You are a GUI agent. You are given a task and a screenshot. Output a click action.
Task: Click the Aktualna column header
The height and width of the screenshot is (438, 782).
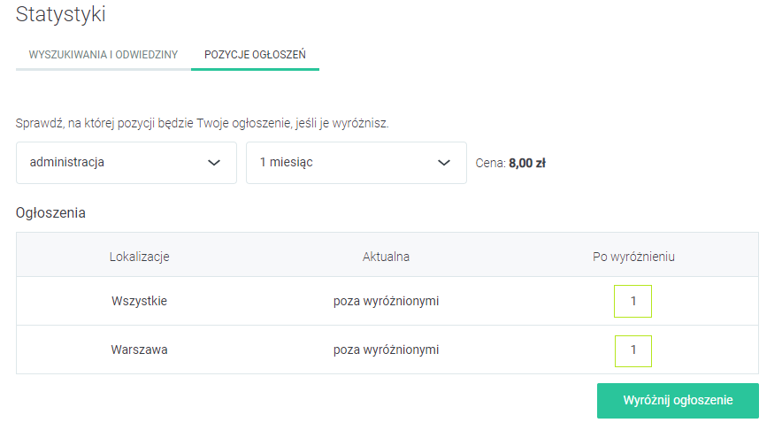pos(386,257)
